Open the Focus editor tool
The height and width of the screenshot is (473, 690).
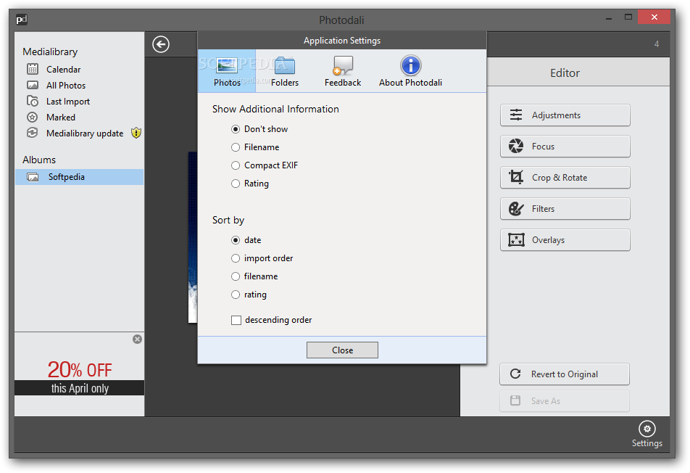[x=565, y=147]
